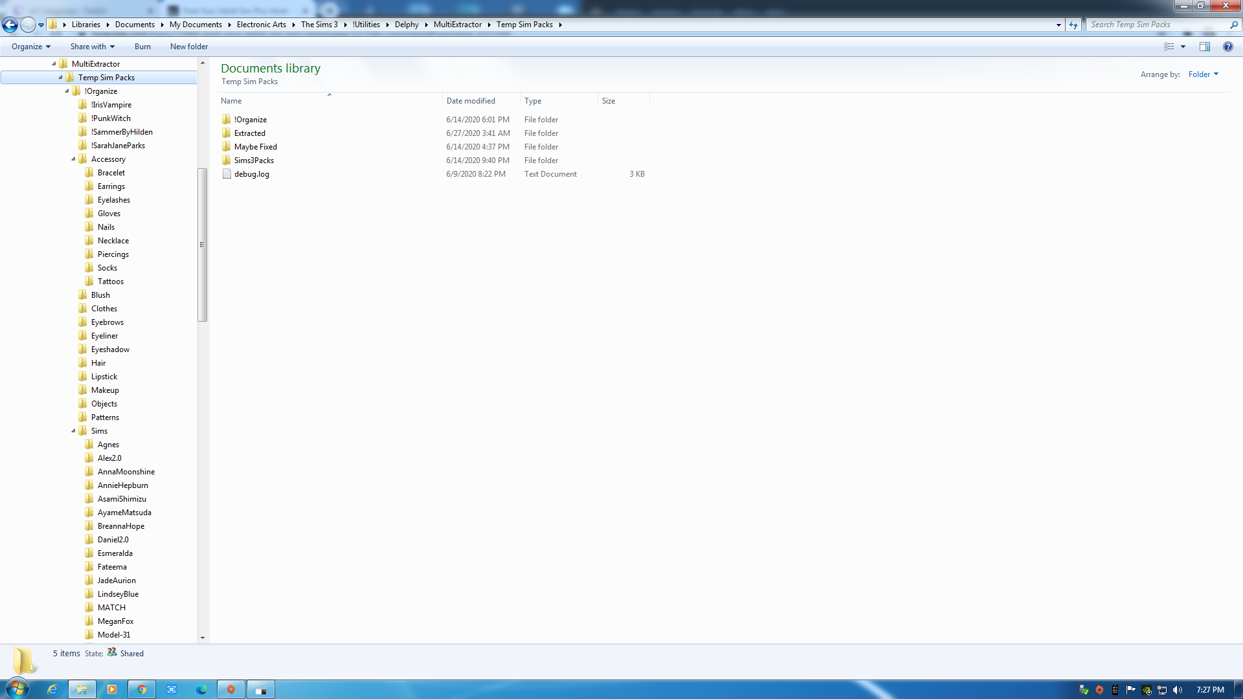The width and height of the screenshot is (1243, 699).
Task: Click Delphy breadcrumb segment
Action: click(407, 25)
